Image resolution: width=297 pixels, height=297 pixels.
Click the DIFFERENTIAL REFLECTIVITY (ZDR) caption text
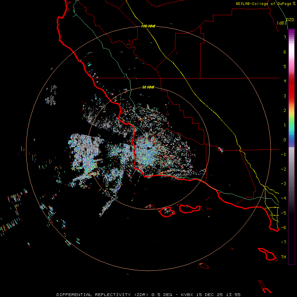click(x=103, y=295)
